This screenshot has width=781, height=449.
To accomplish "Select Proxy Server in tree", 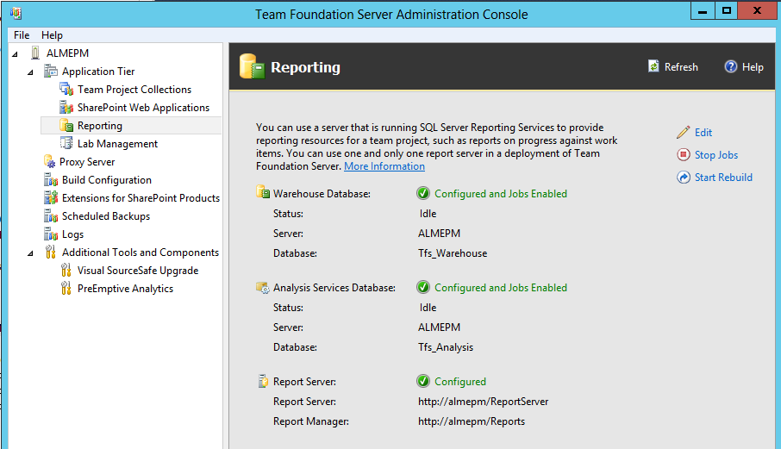I will pyautogui.click(x=87, y=162).
